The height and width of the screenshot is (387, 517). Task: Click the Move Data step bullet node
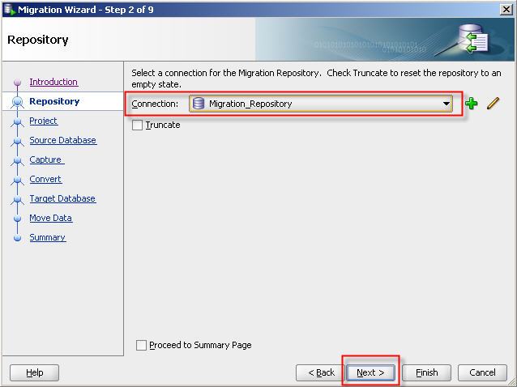tap(18, 218)
